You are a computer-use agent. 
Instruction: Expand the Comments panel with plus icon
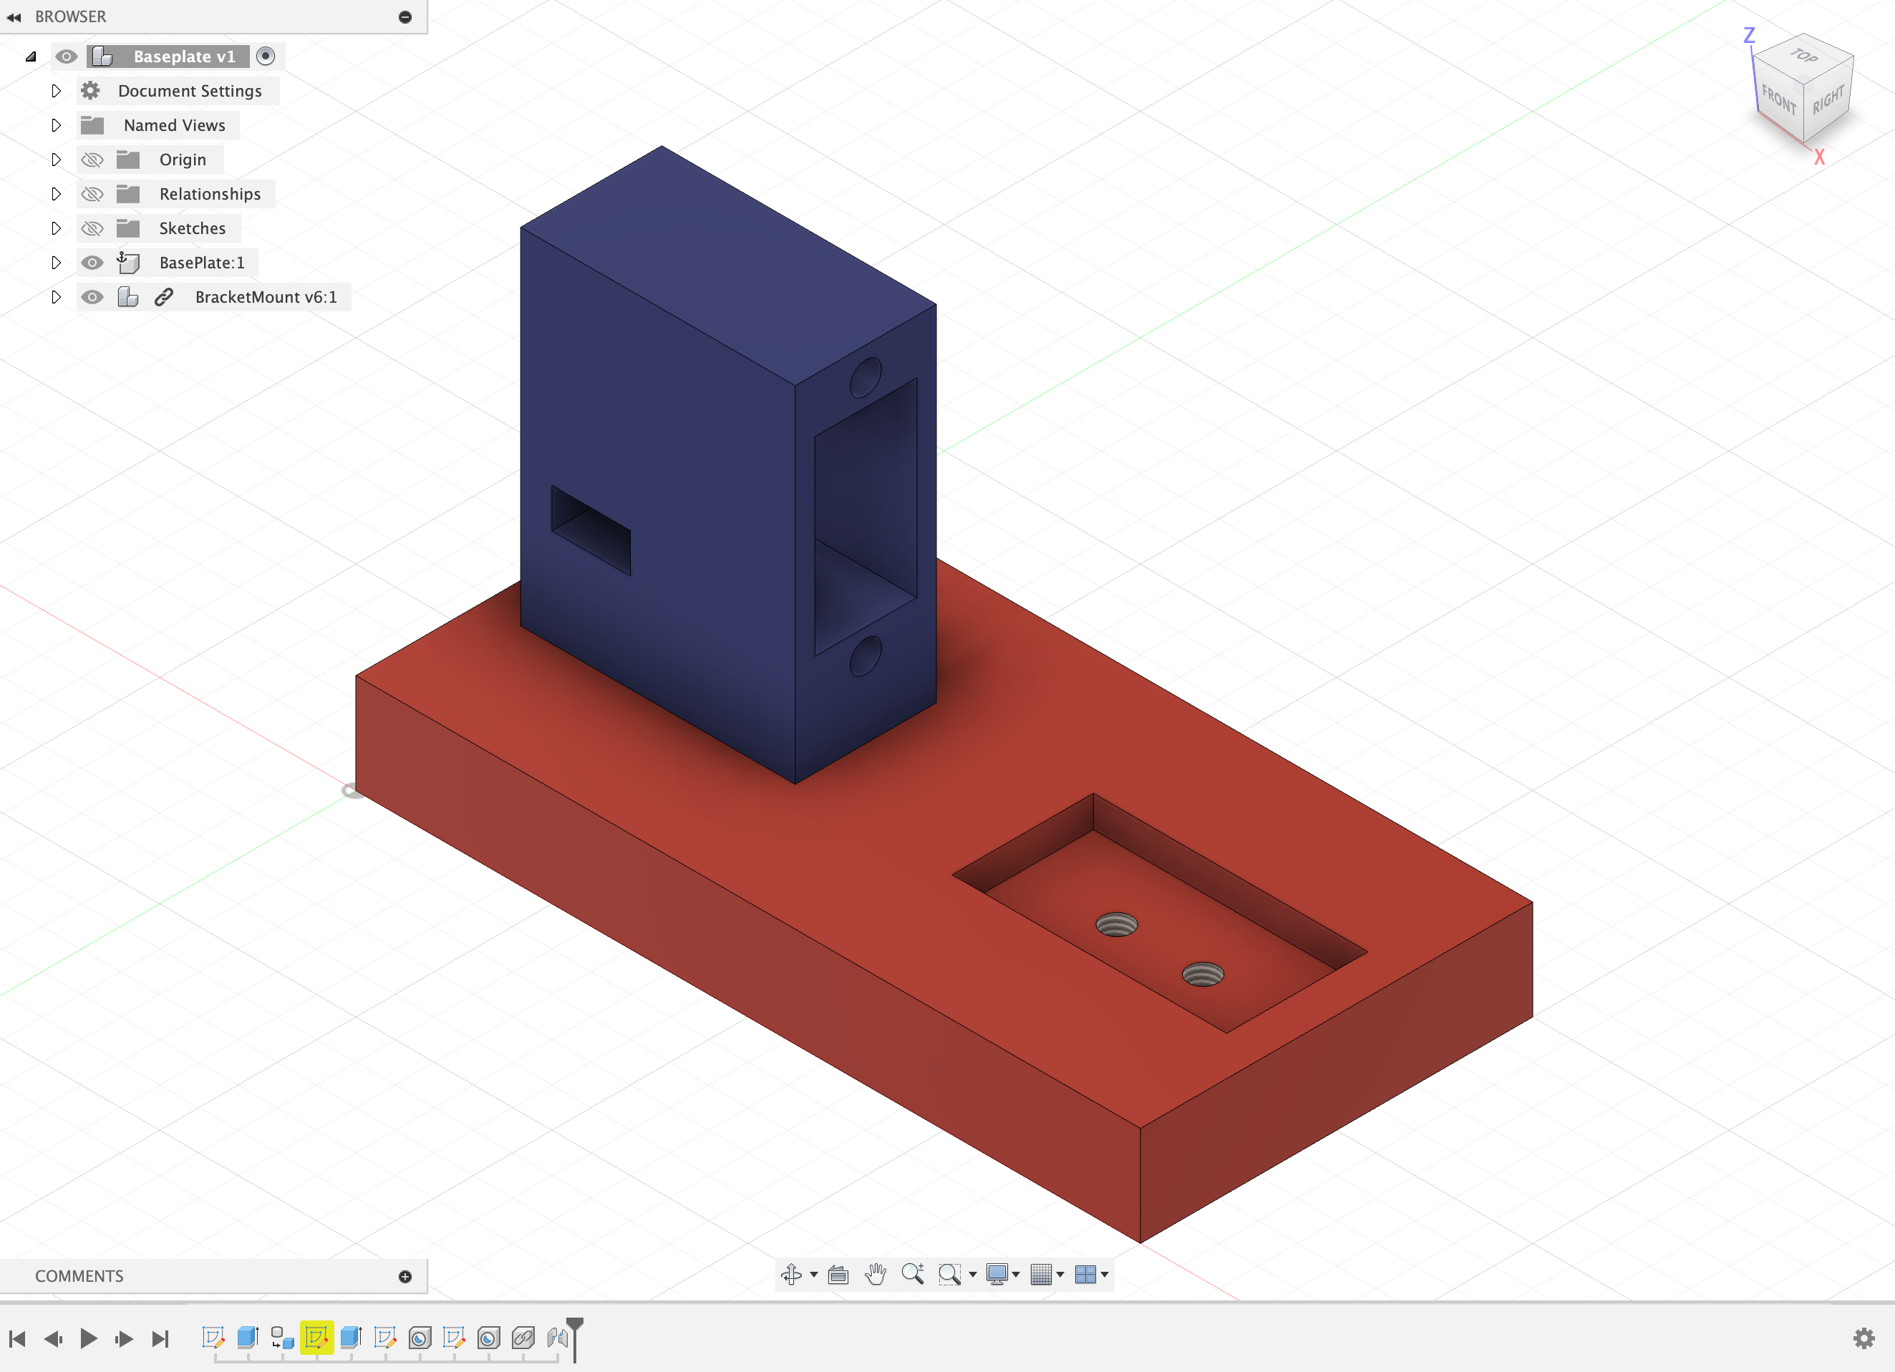(405, 1276)
